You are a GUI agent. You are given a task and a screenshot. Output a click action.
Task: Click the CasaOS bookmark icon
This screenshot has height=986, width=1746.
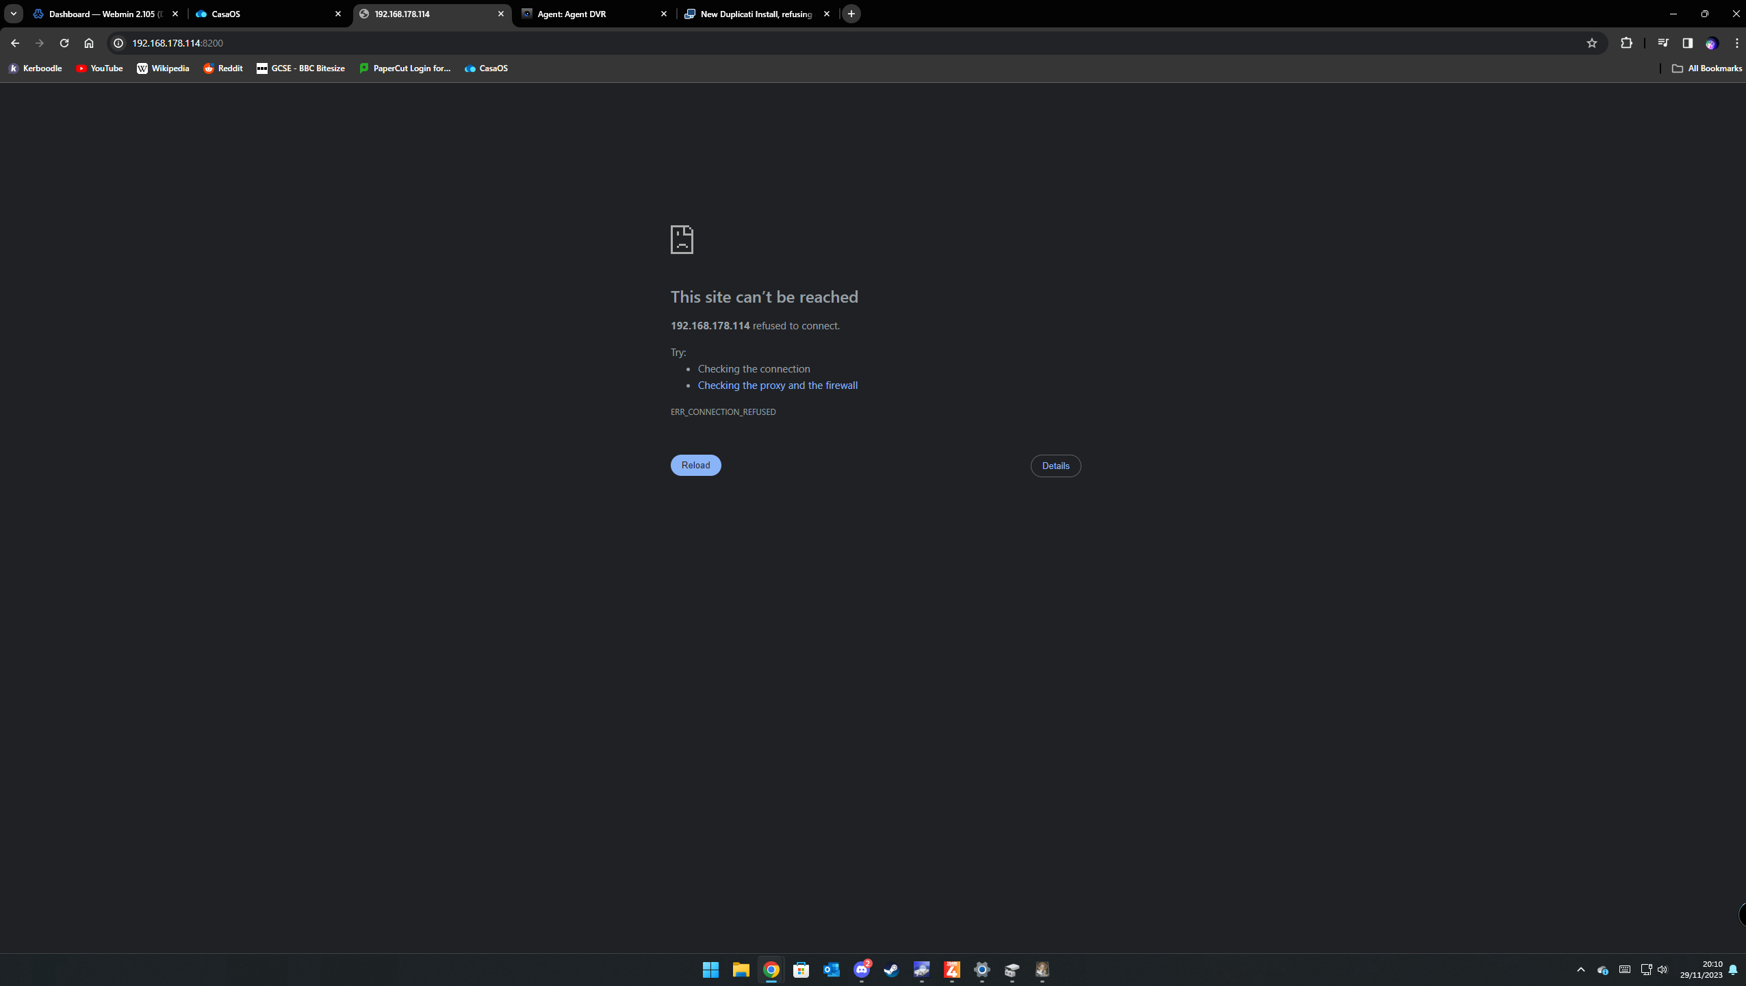[470, 68]
